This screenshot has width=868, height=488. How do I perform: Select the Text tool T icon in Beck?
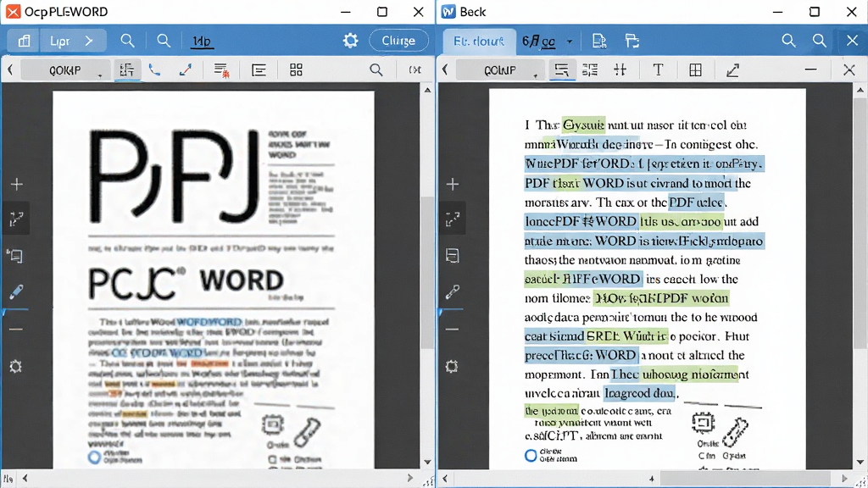[658, 69]
